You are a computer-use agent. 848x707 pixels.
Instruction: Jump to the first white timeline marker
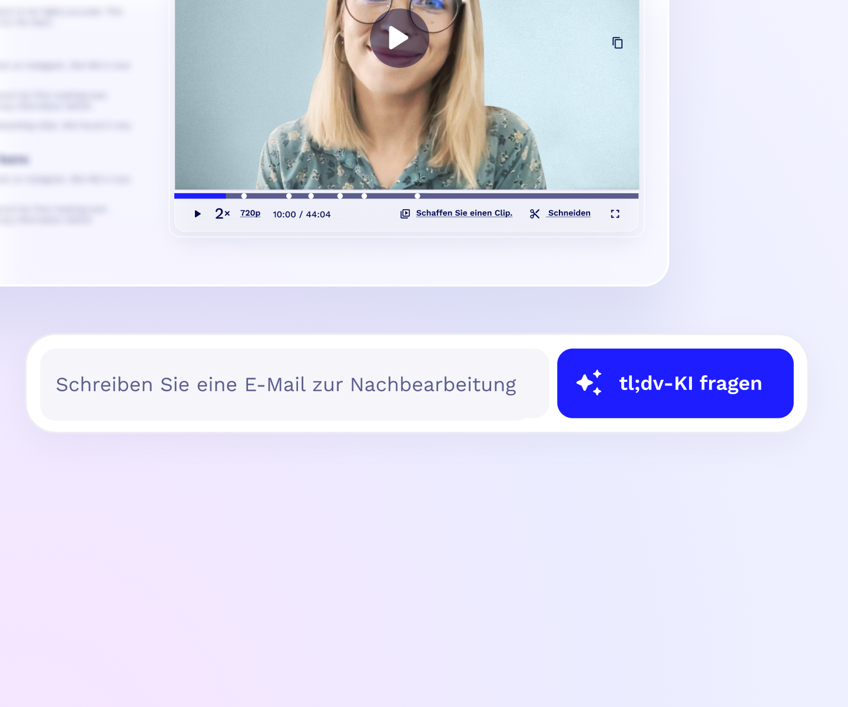[244, 196]
